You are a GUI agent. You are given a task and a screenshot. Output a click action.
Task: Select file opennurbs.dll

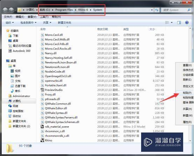(54, 81)
